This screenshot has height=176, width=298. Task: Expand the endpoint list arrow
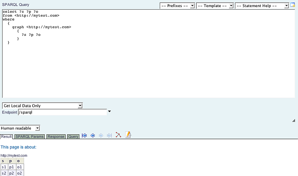(110, 111)
